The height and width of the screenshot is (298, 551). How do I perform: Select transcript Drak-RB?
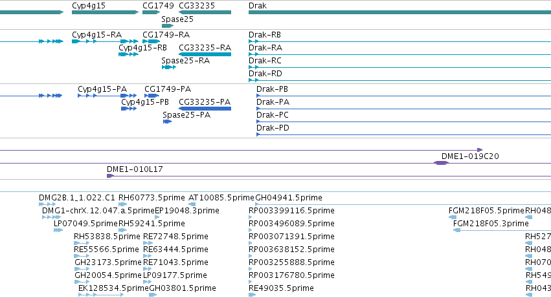click(265, 35)
